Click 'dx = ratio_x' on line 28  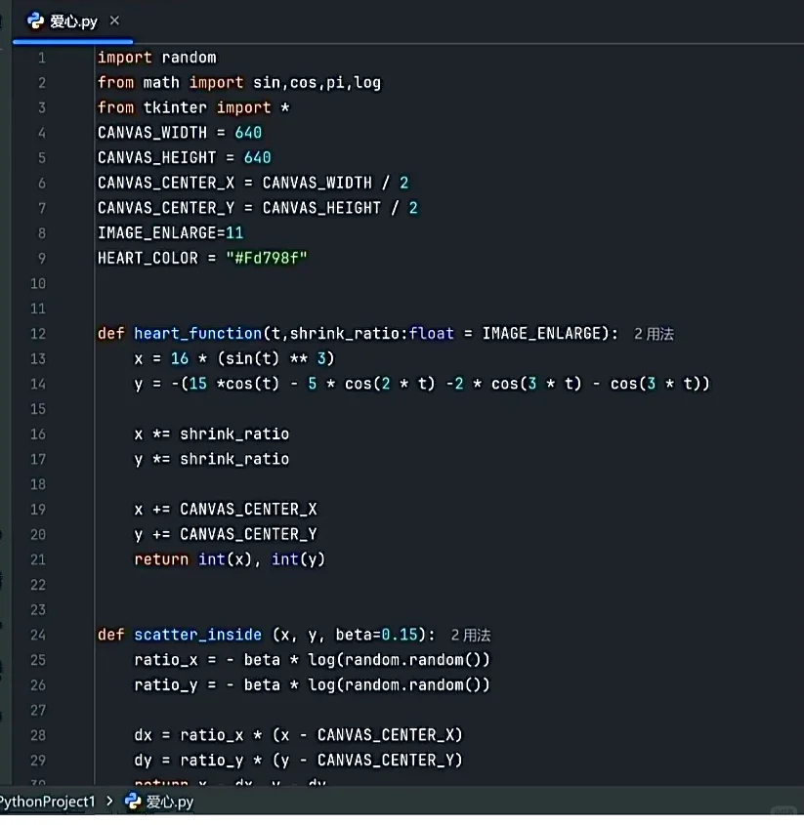click(x=189, y=735)
